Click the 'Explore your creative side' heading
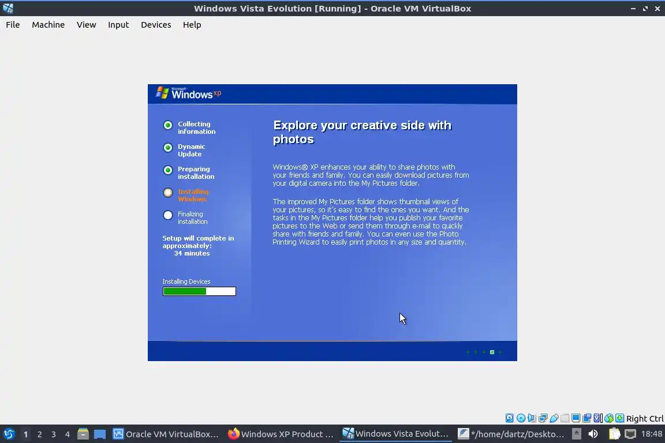 point(362,132)
